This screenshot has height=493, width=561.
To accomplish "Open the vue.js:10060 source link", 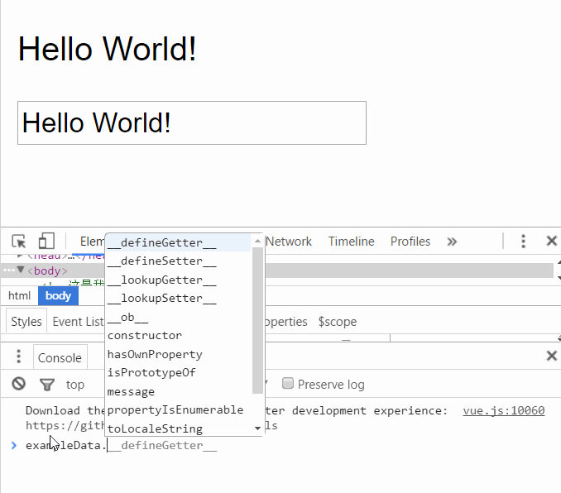I will [x=503, y=410].
